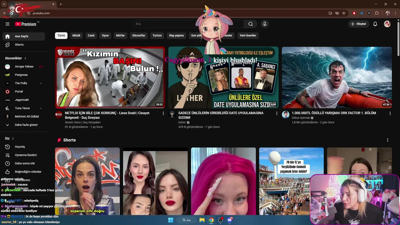
Task: Open Tuna Tavus channel subscription
Action: (24, 108)
